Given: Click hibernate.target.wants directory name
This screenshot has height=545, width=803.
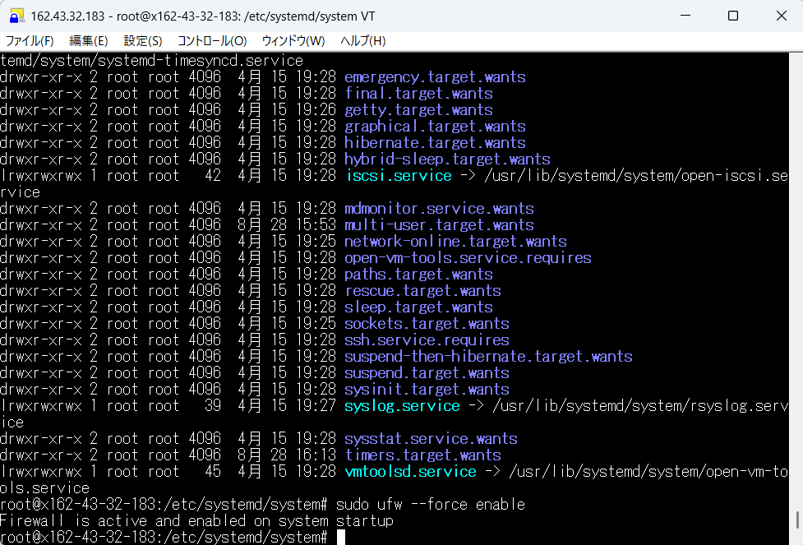Looking at the screenshot, I should point(435,142).
